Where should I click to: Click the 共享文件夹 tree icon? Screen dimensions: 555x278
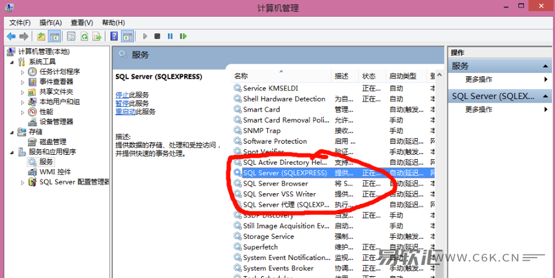click(x=32, y=92)
